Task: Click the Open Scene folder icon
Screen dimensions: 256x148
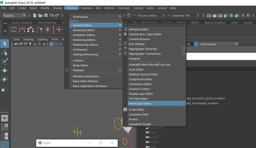Action: point(40,15)
